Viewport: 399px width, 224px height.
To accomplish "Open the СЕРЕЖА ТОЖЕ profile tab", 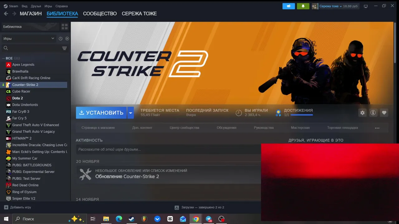I will click(x=139, y=14).
